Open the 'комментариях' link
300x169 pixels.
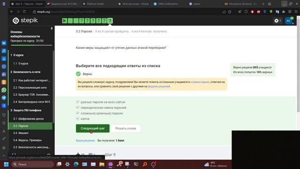point(200,82)
